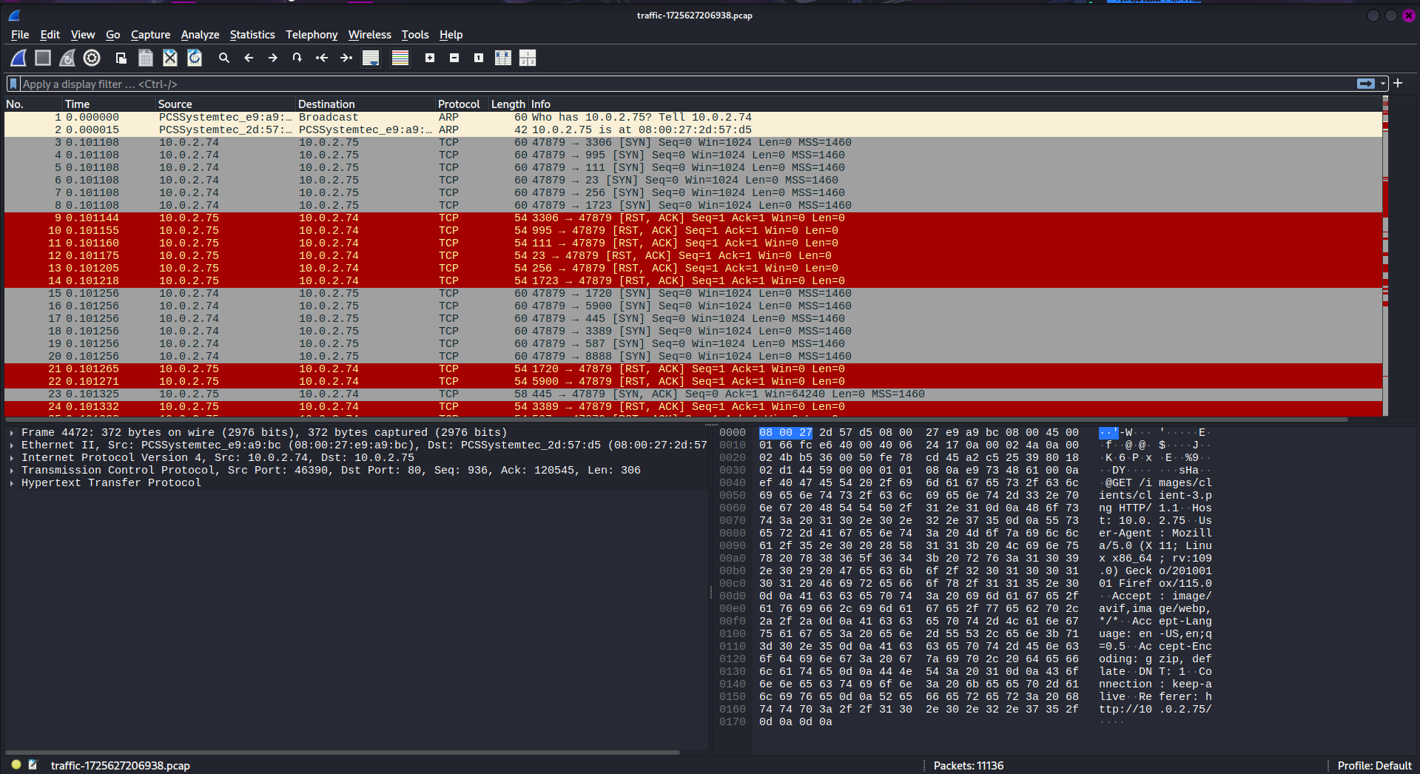Screen dimensions: 1420x774
Task: Sort by Protocol column header
Action: pos(462,104)
